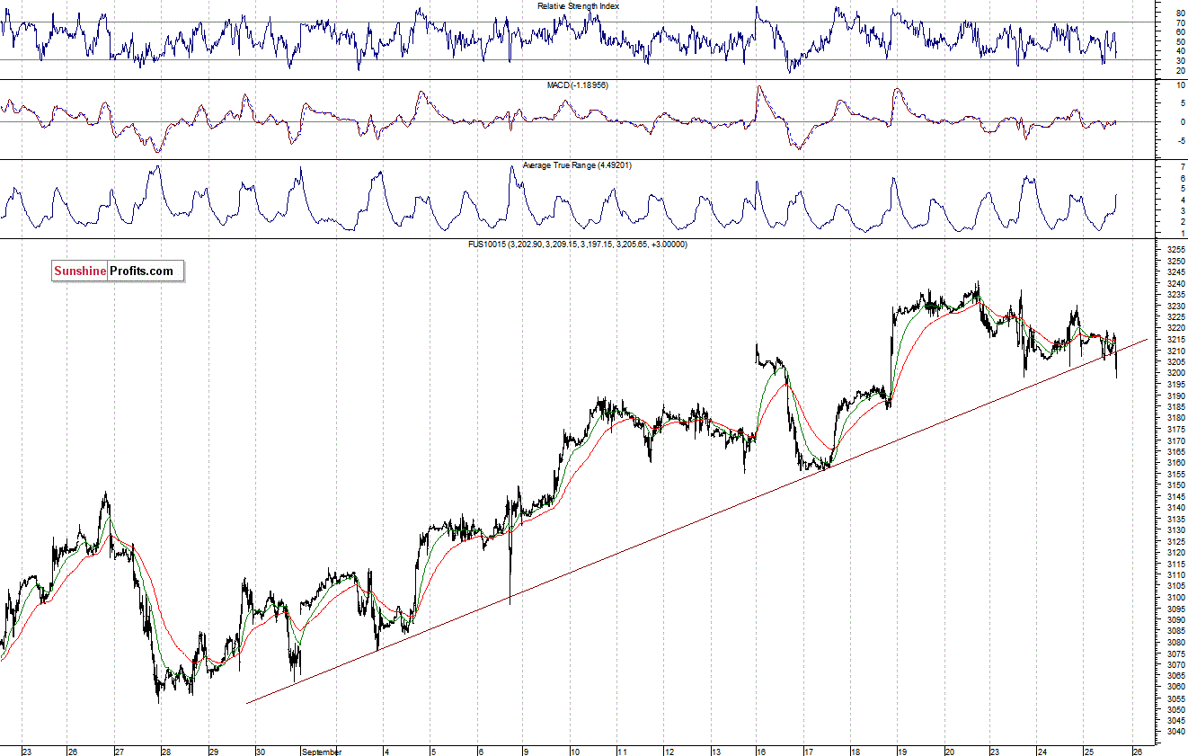Click the "September" label on the date axis
The height and width of the screenshot is (756, 1188).
pos(322,751)
